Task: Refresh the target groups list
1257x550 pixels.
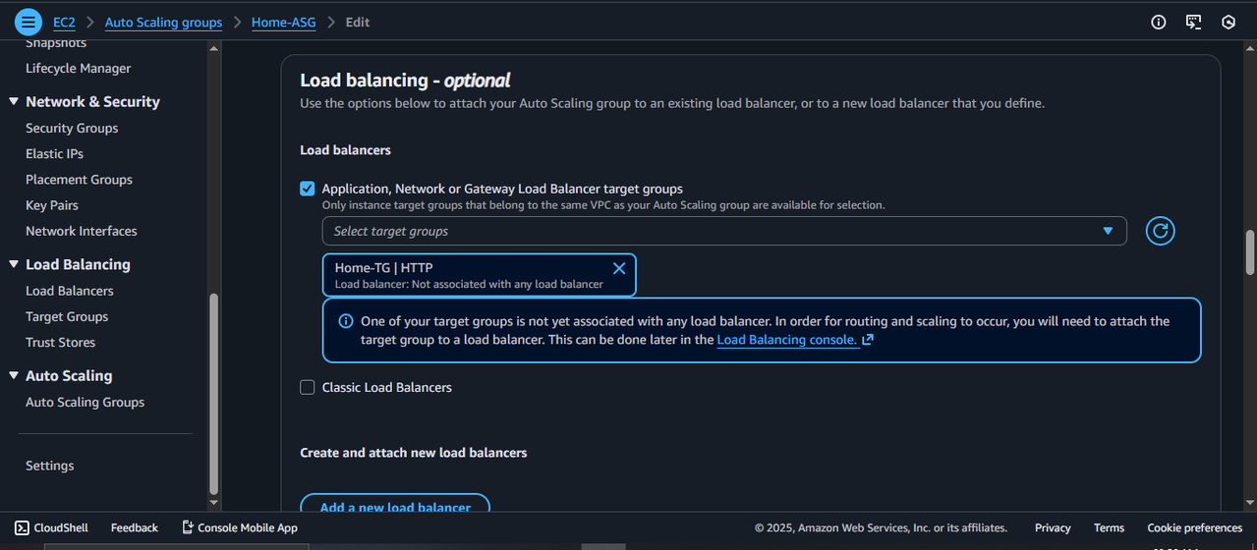Action: pos(1161,231)
